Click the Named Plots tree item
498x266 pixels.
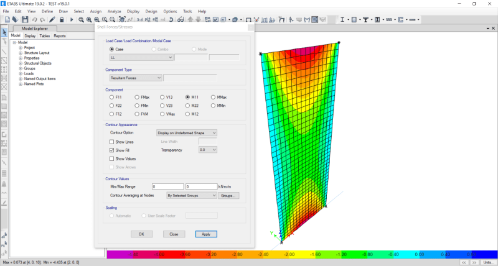tap(34, 84)
